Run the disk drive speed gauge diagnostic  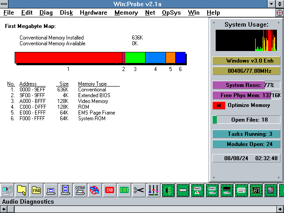tap(197, 190)
